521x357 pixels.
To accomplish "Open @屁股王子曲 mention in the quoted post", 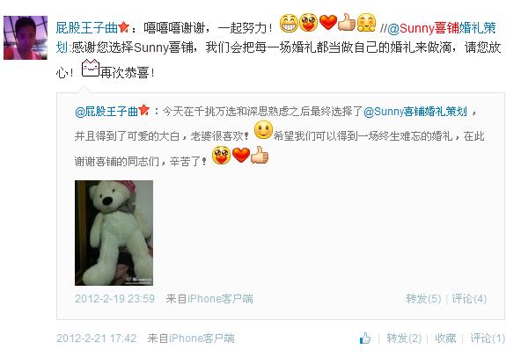I will [106, 112].
